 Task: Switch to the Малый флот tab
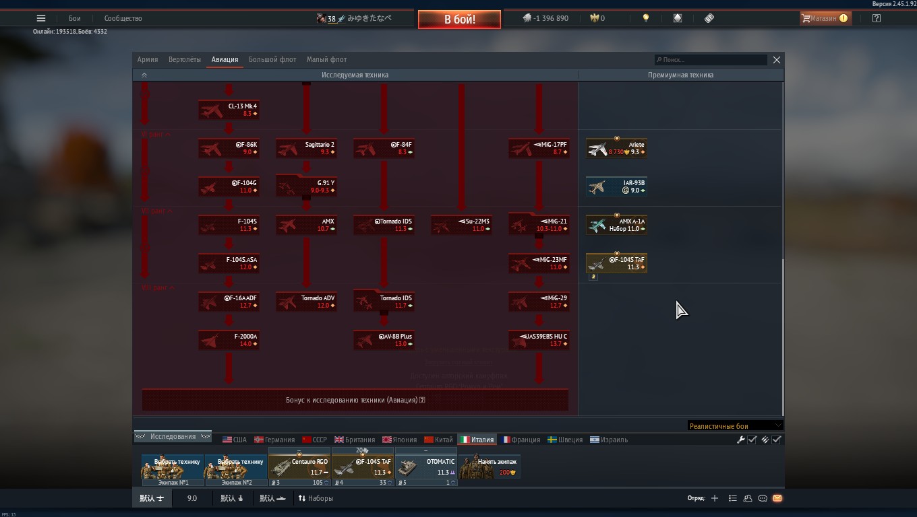pyautogui.click(x=326, y=59)
